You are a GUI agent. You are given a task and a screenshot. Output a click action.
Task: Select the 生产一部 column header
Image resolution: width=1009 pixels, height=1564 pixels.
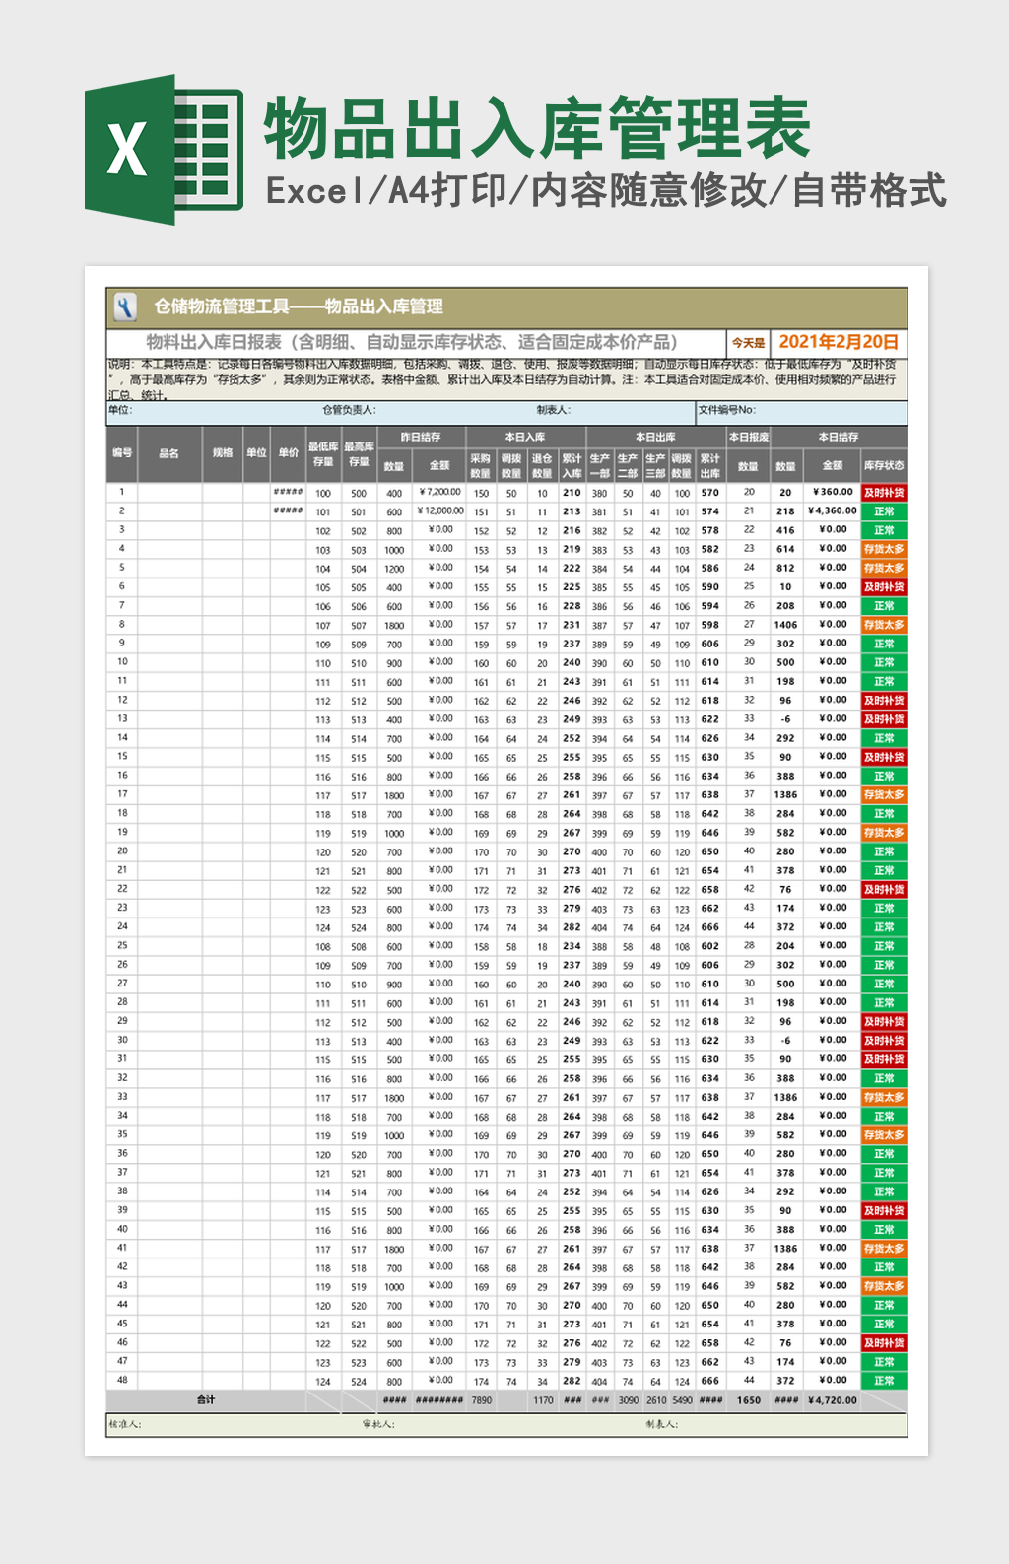click(600, 465)
